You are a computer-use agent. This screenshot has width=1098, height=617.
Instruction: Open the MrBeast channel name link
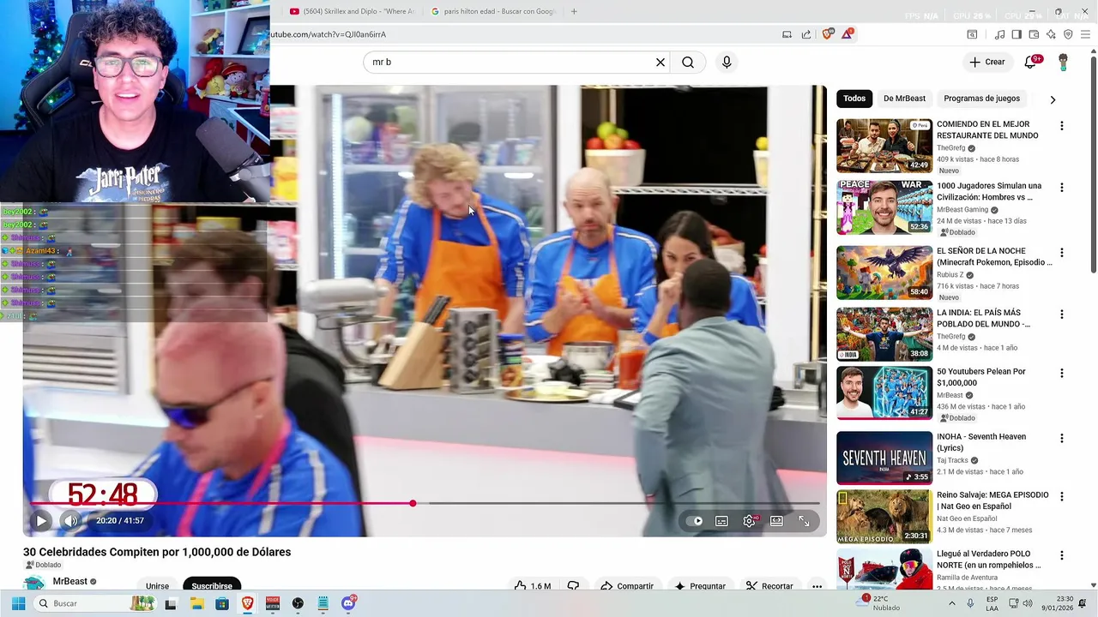tap(70, 581)
